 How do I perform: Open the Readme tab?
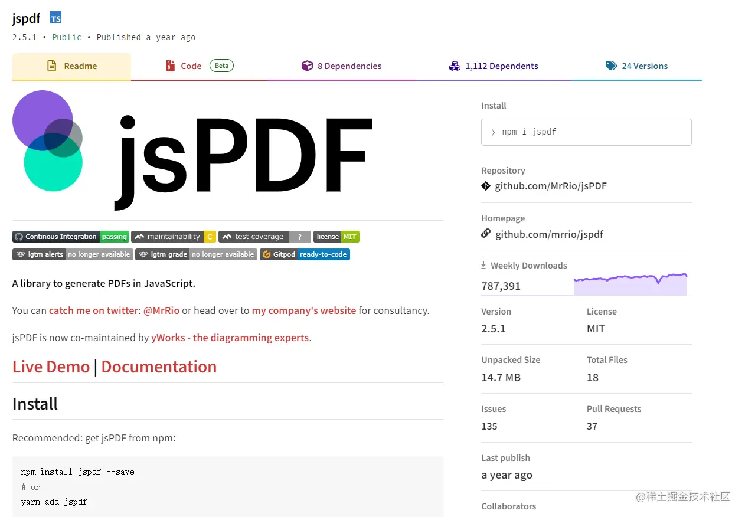(71, 66)
